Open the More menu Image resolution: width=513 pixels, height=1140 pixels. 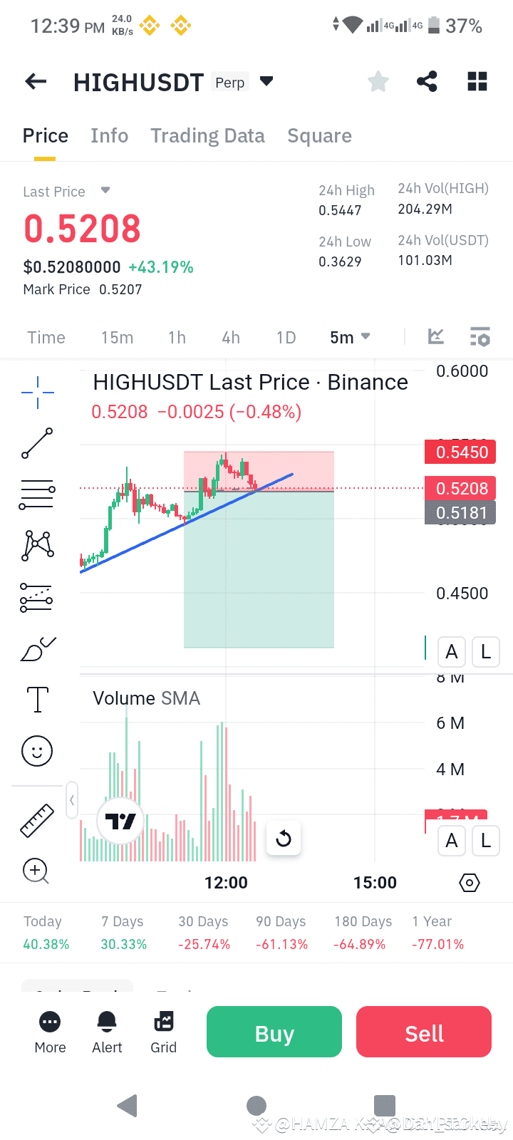(50, 1032)
